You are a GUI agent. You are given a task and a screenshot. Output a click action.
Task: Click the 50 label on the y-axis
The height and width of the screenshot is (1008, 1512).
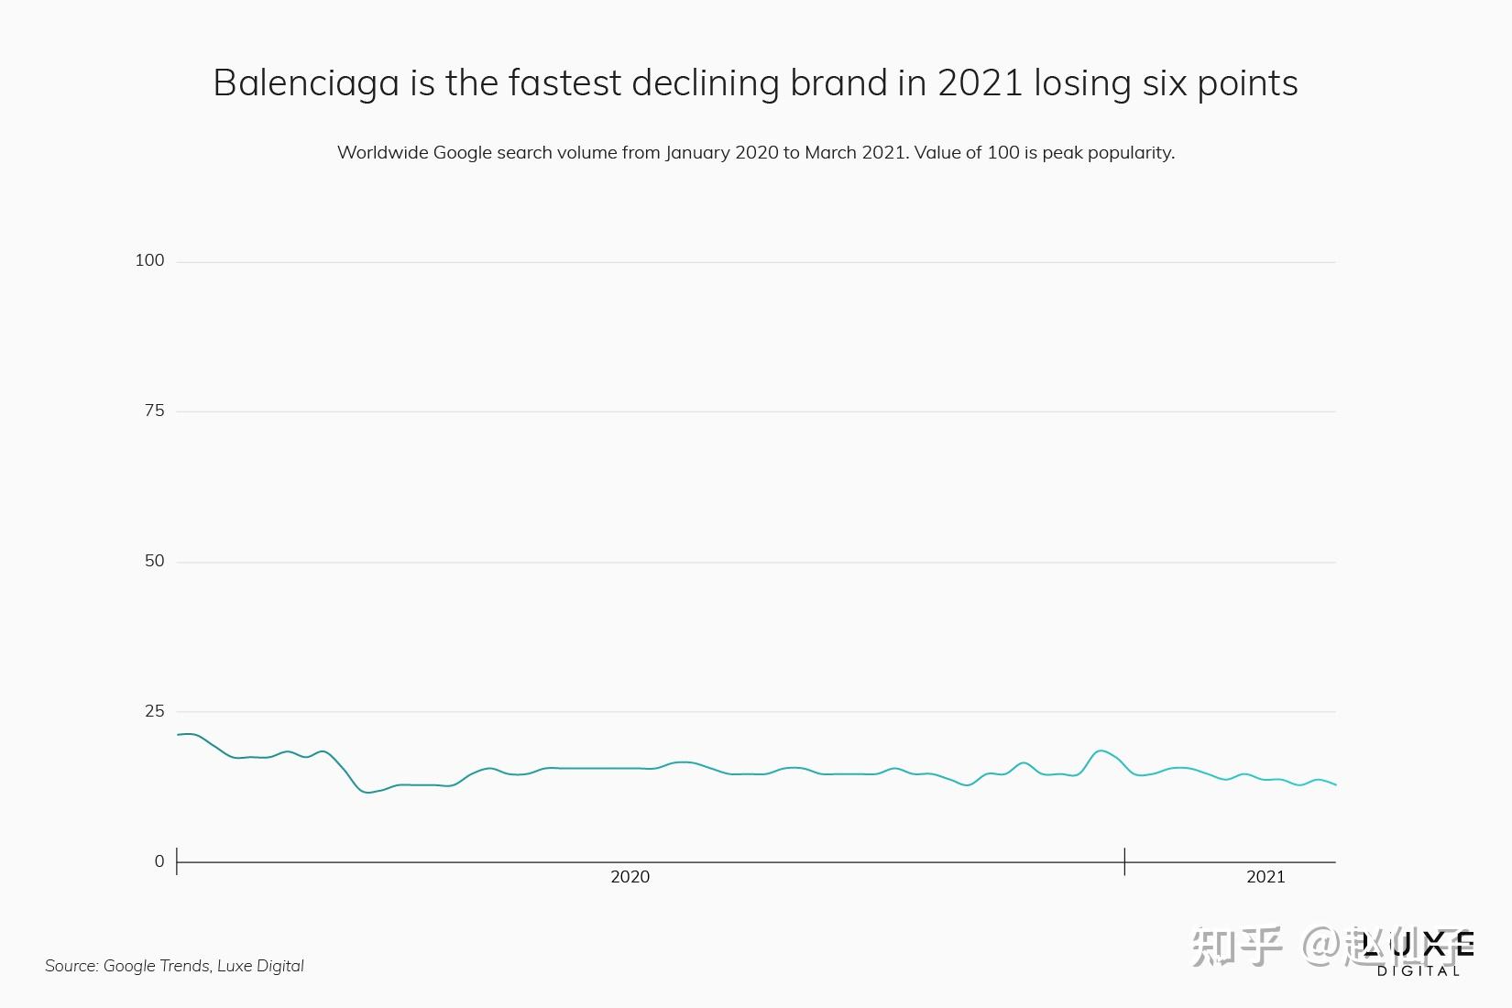point(154,561)
